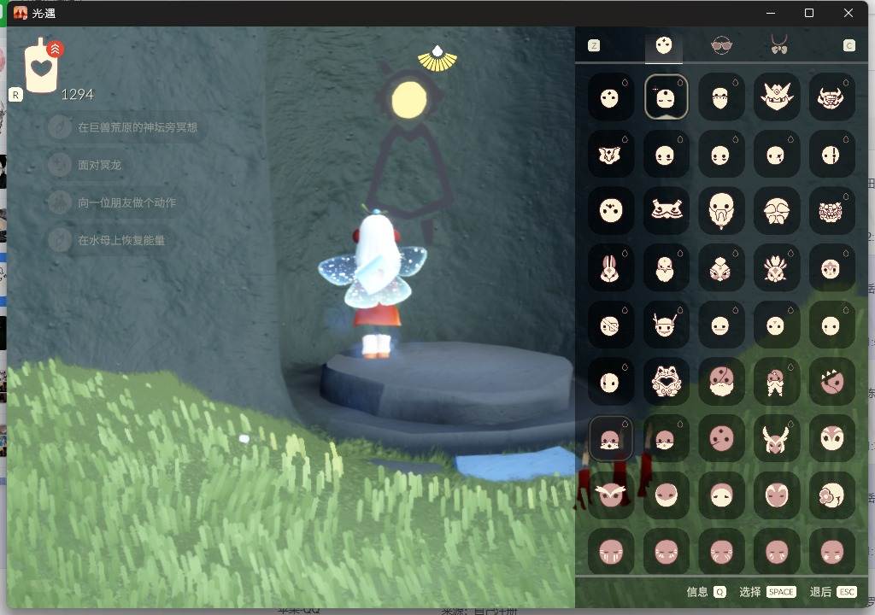Choose red mask with vertical tear stripes
Screen dimensions: 875x615
coord(610,552)
